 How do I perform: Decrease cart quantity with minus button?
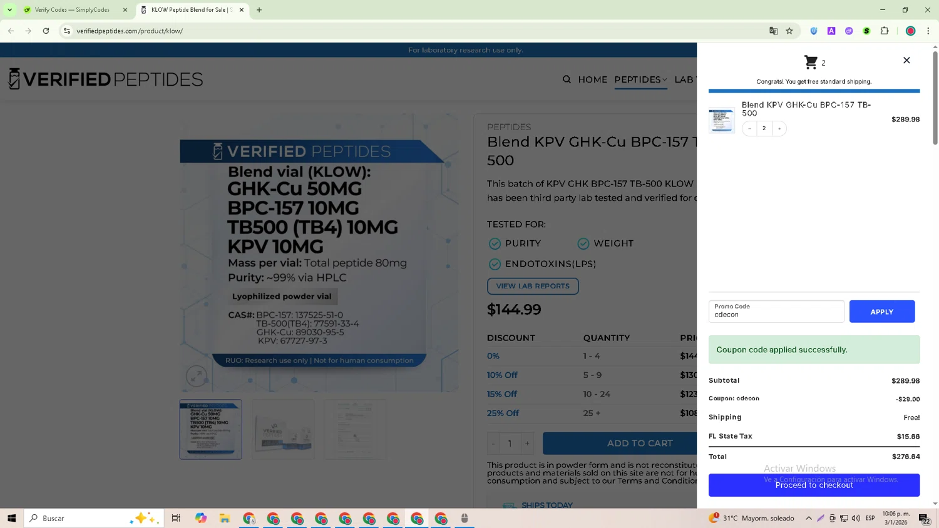(x=749, y=128)
